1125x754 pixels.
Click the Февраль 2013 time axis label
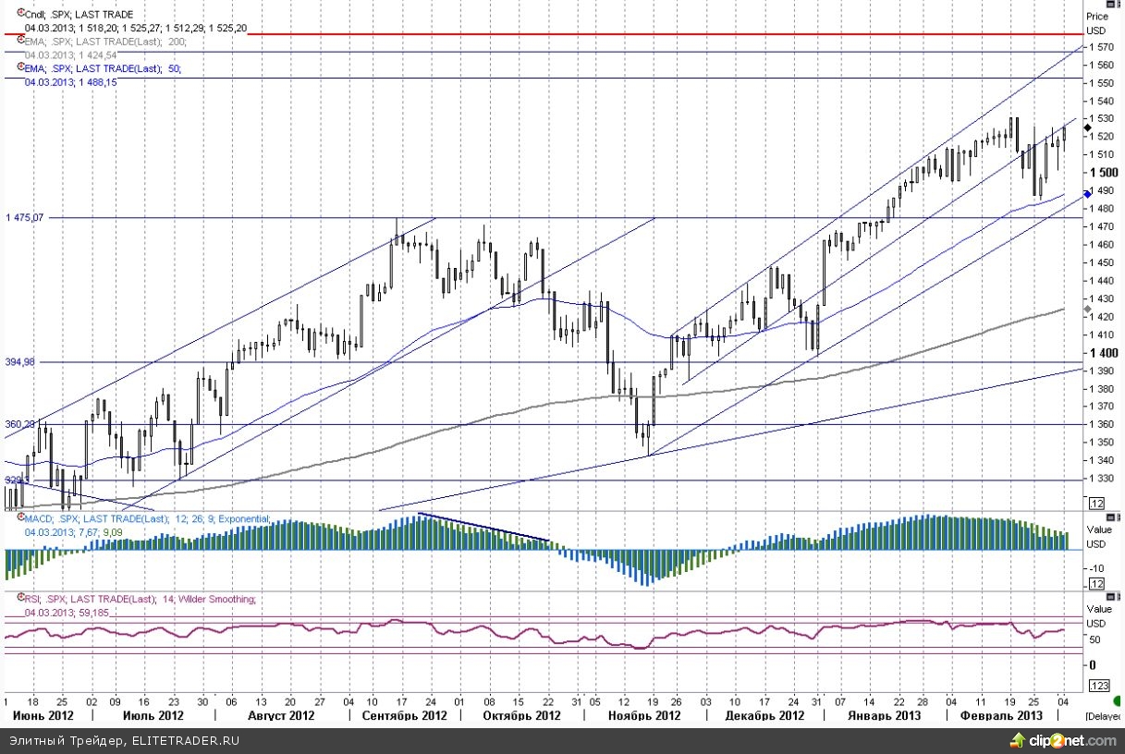1001,716
